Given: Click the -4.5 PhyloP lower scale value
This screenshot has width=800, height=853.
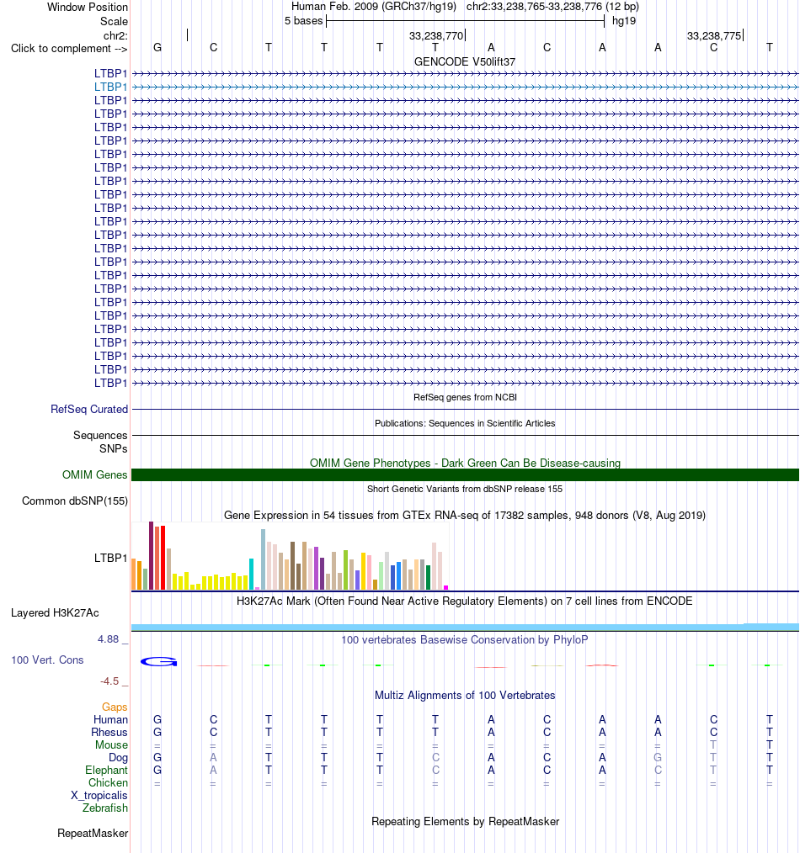Looking at the screenshot, I should tap(109, 681).
